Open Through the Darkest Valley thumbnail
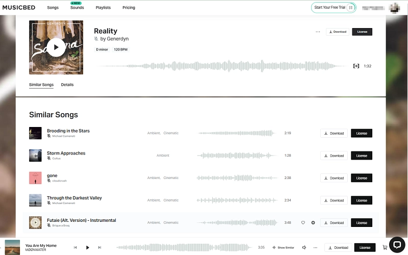The image size is (408, 255). click(x=35, y=200)
